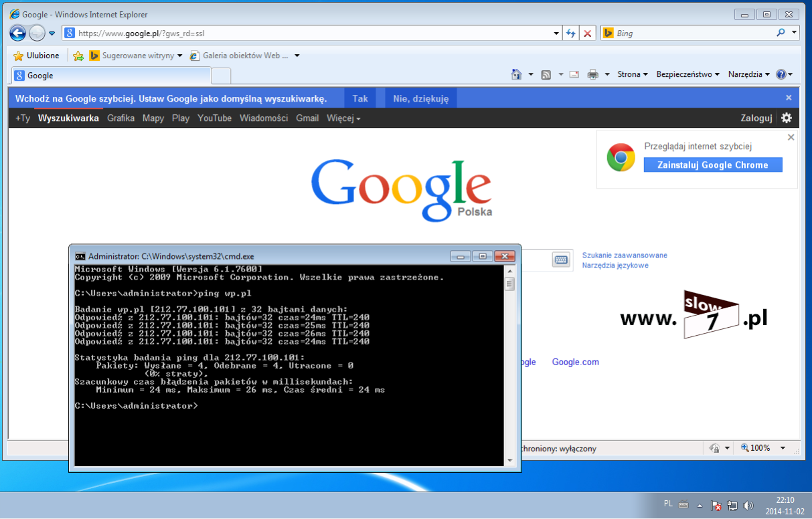812x519 pixels.
Task: Click the cmd.exe title bar system icon
Action: [80, 256]
